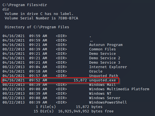Click the 09:18 AM time of Oracle row

pyautogui.click(x=38, y=71)
